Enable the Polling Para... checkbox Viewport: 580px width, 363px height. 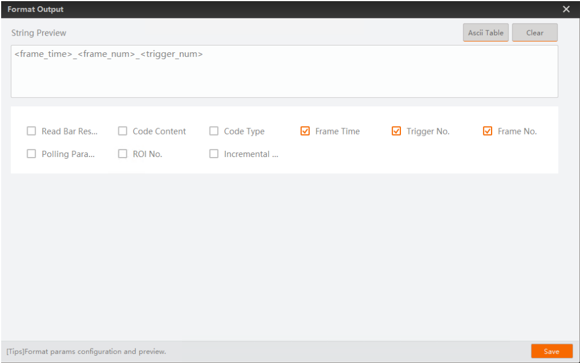32,154
